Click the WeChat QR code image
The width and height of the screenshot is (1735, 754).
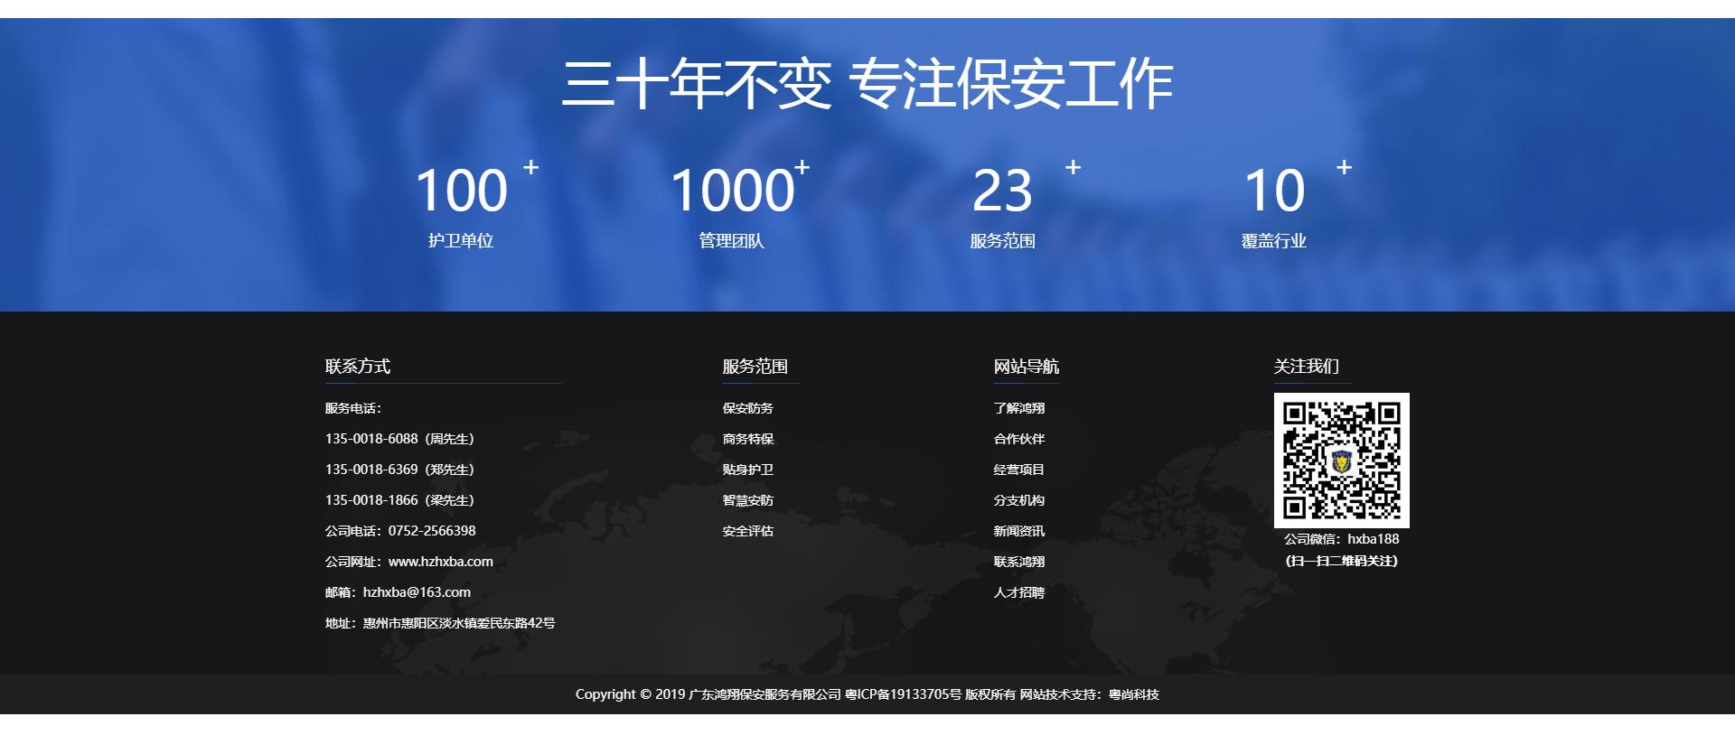click(x=1341, y=461)
